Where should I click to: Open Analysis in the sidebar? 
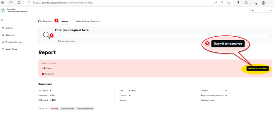point(9,28)
